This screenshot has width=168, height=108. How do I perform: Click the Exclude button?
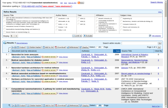tap(88, 36)
